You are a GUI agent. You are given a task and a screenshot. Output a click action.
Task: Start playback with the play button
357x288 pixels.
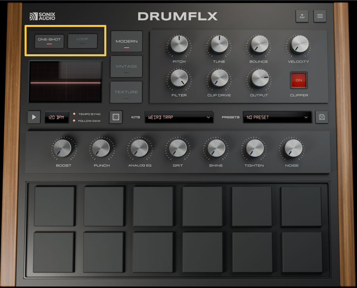click(34, 117)
